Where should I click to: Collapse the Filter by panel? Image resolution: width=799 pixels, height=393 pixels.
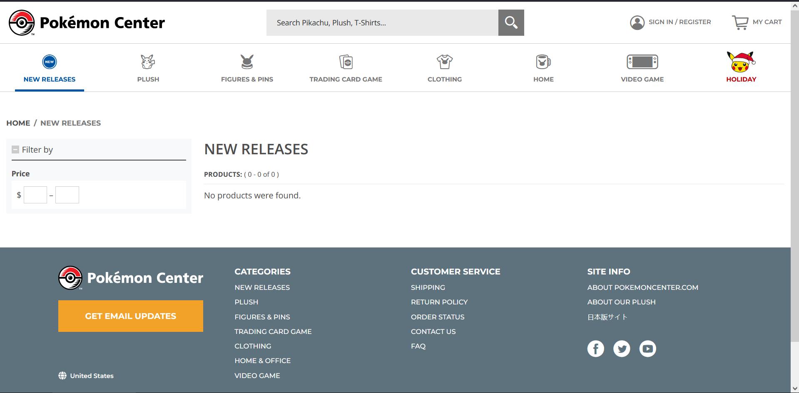[15, 149]
